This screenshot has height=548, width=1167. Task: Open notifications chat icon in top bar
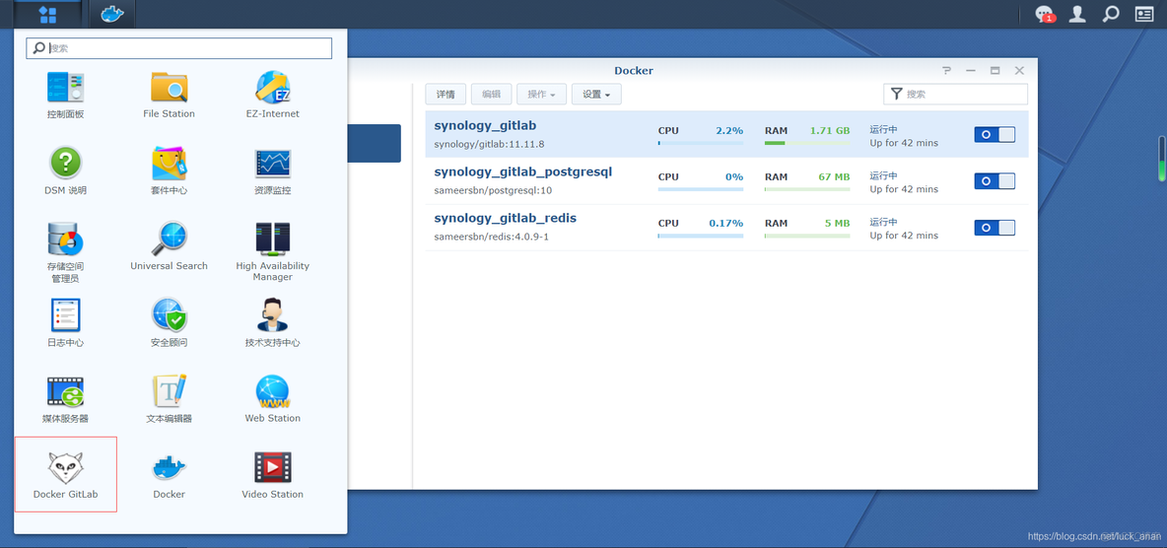[1044, 14]
